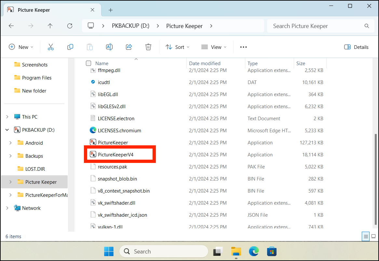Toggle the select all items checkbox
The height and width of the screenshot is (261, 379).
pos(88,63)
